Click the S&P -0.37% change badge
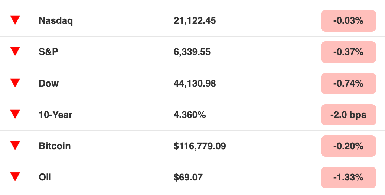The image size is (385, 195). pos(348,52)
